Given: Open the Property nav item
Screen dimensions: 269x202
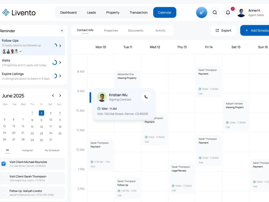Looking at the screenshot, I should 113,13.
